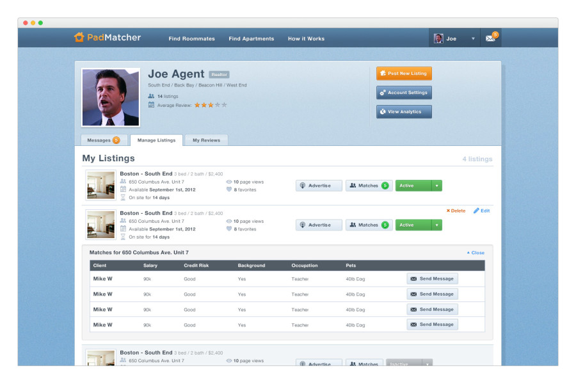Image resolution: width=576 pixels, height=384 pixels.
Task: Click the gear icon on Account Settings
Action: (383, 93)
